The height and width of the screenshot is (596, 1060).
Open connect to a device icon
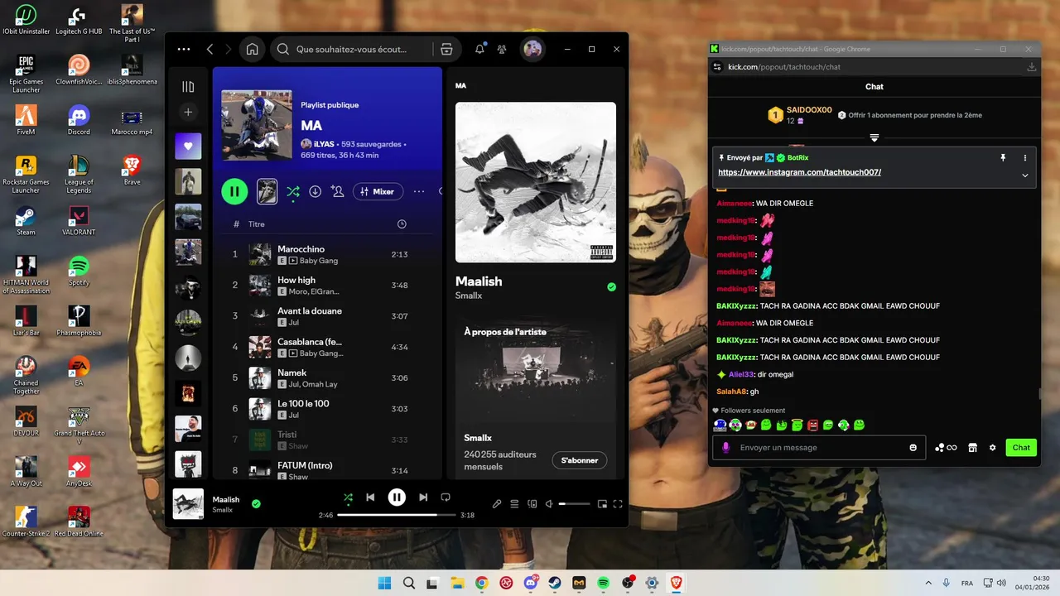tap(532, 503)
